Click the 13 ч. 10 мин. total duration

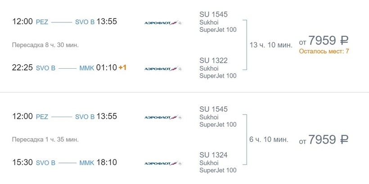271,45
